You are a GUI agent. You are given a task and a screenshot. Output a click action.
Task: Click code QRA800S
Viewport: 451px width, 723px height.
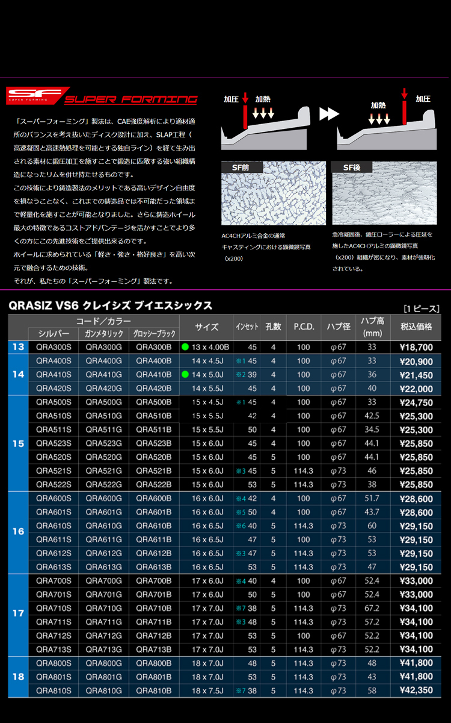click(54, 663)
